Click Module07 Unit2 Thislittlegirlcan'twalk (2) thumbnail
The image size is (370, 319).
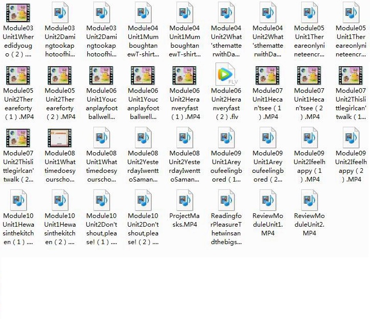18,137
